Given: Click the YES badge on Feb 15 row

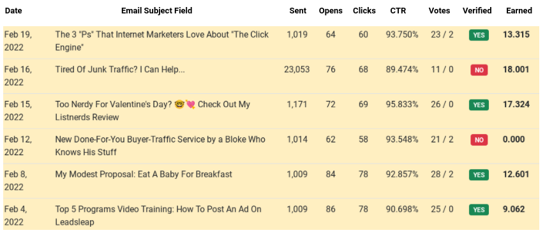Looking at the screenshot, I should tap(479, 105).
